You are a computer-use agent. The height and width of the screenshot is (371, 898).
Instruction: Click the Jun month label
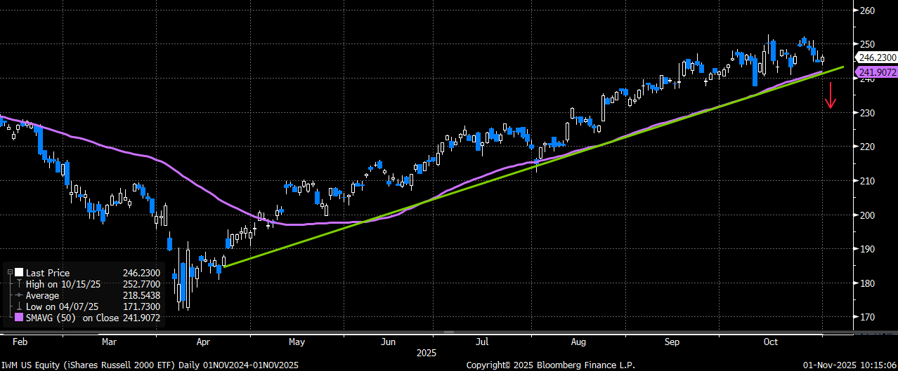388,342
